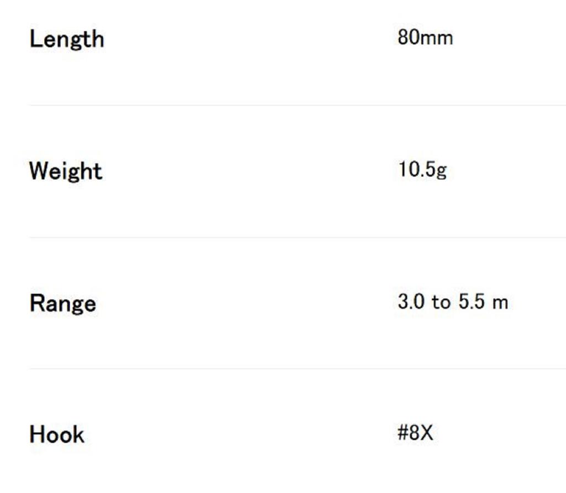Image resolution: width=566 pixels, height=493 pixels.
Task: Click the word "to" in range value
Action: click(x=441, y=302)
